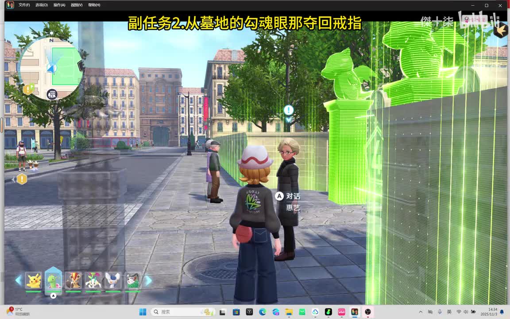This screenshot has height=319, width=510.
Task: Click the active emulator icon on the taskbar
Action: tap(355, 312)
